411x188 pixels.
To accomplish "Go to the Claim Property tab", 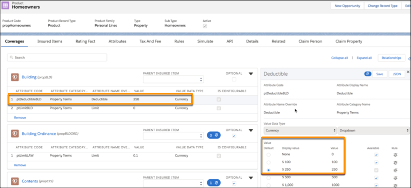I will (x=349, y=41).
